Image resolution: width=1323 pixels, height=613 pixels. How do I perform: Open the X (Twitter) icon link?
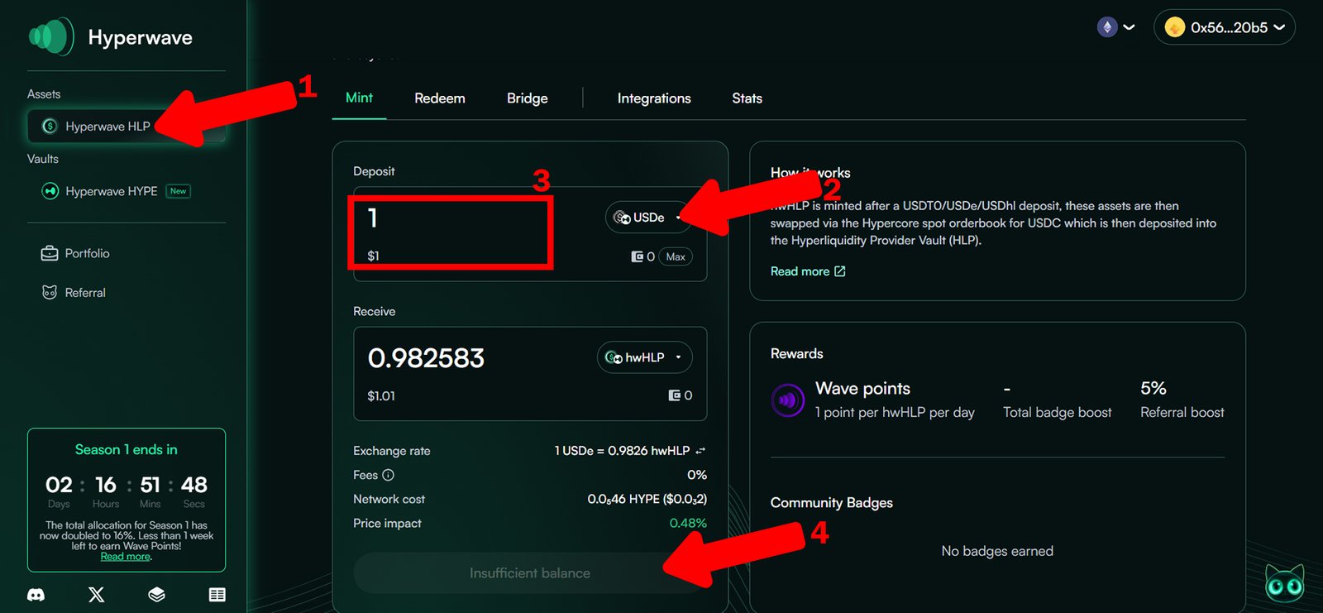point(97,595)
